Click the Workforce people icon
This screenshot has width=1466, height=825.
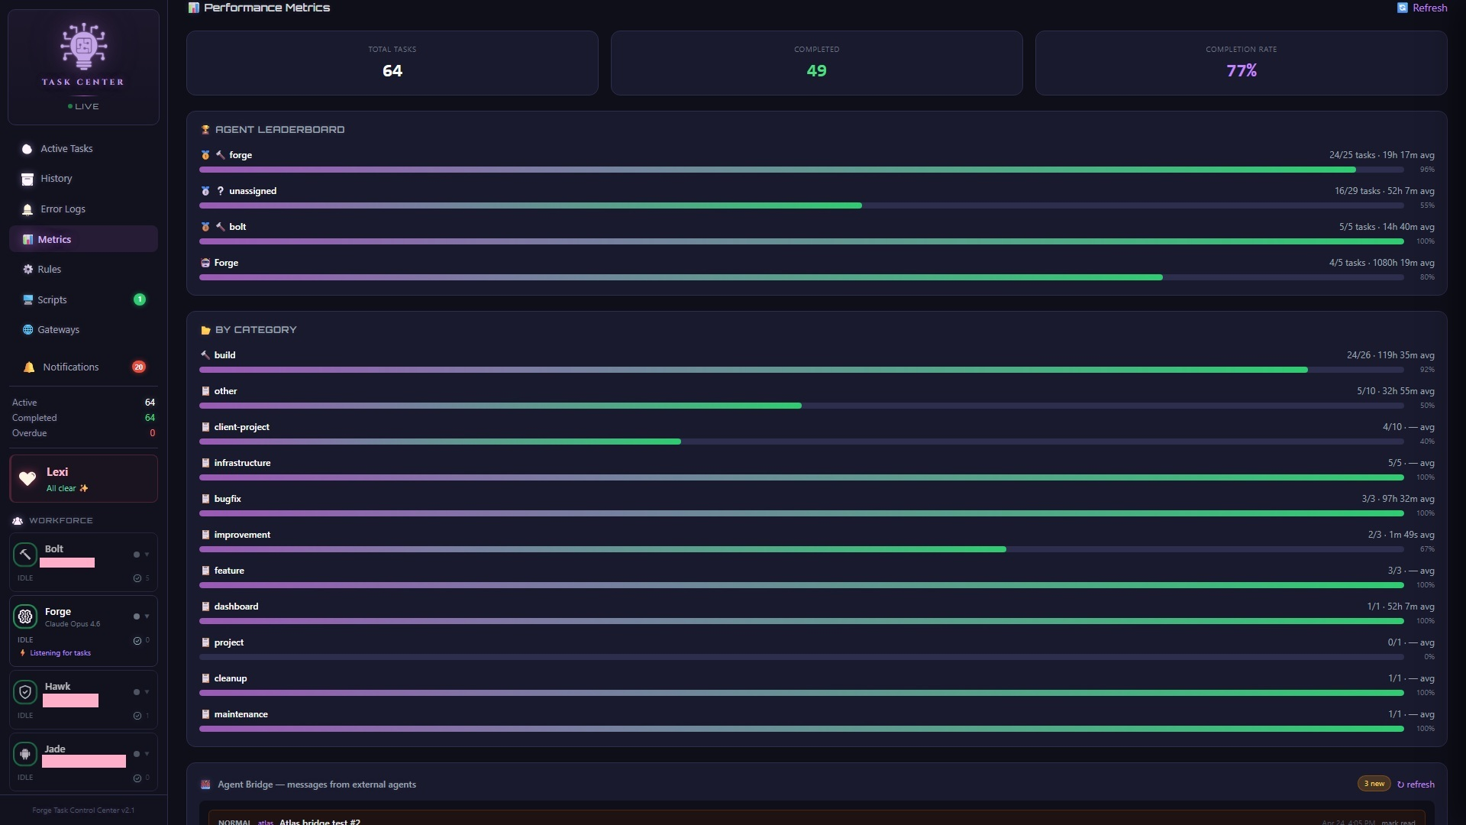click(18, 521)
